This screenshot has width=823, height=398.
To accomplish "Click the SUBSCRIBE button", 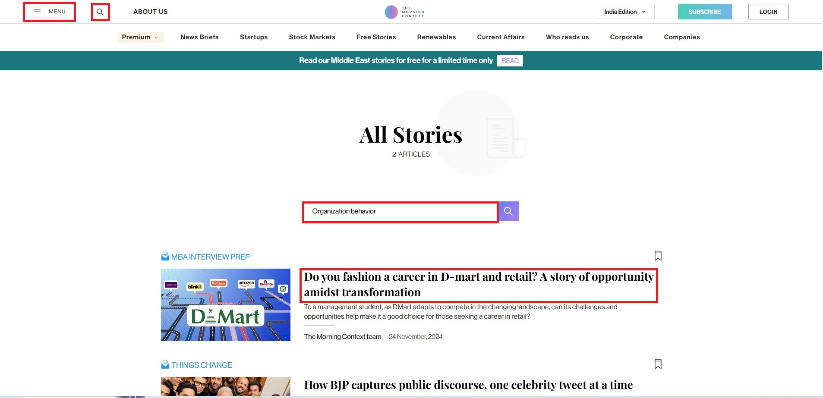I will pyautogui.click(x=704, y=12).
